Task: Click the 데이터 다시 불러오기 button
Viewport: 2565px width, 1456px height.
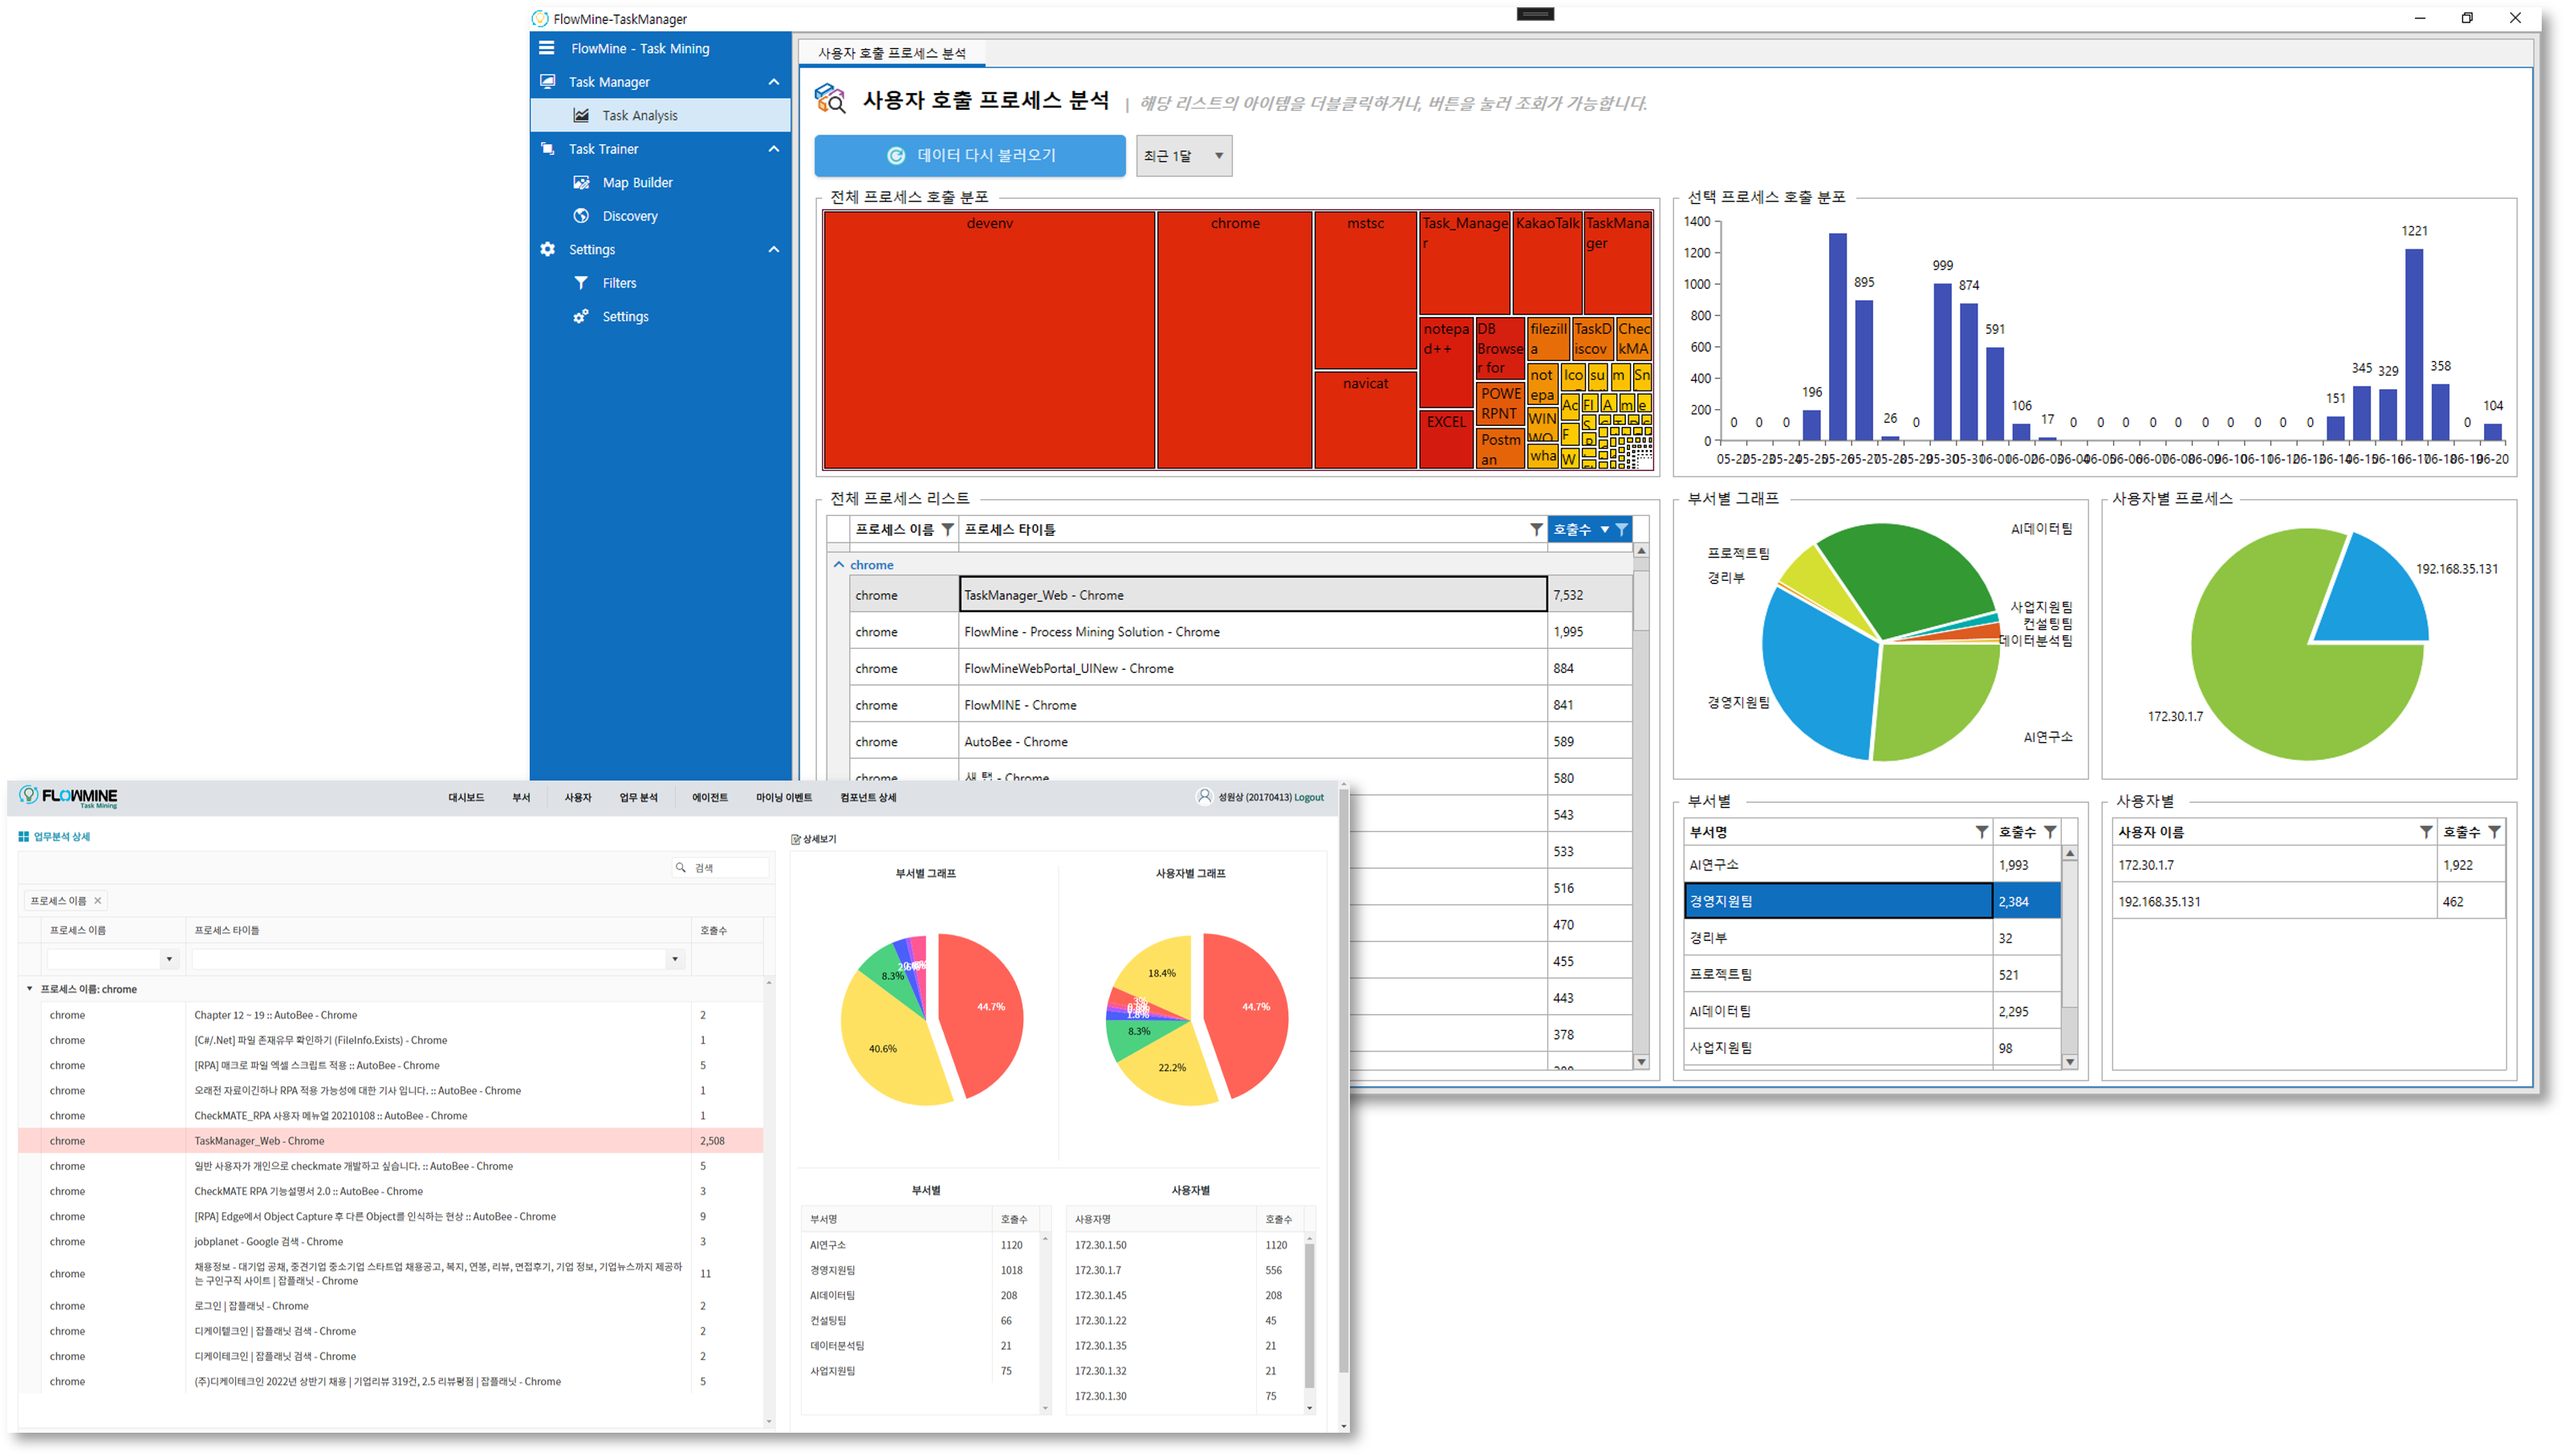Action: [969, 156]
